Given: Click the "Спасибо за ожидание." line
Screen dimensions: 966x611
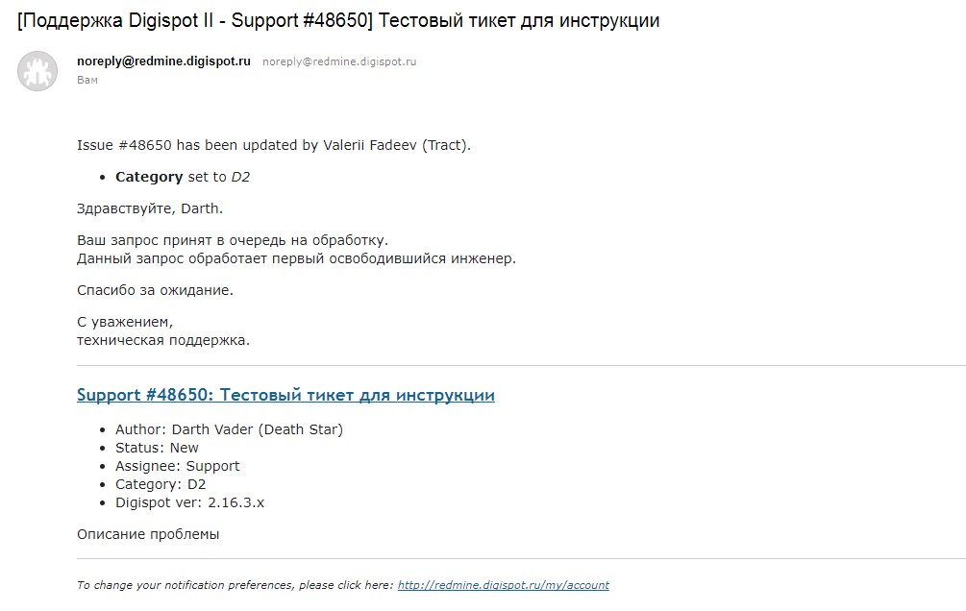Looking at the screenshot, I should pos(156,290).
